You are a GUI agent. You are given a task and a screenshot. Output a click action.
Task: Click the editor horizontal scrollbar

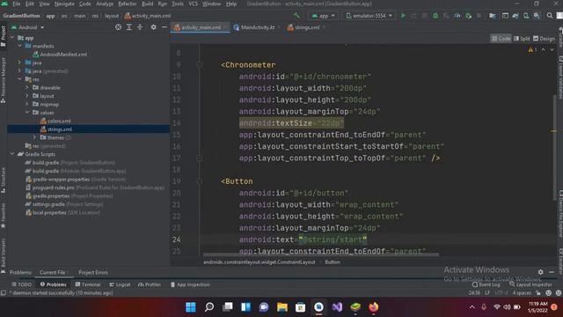pyautogui.click(x=320, y=254)
